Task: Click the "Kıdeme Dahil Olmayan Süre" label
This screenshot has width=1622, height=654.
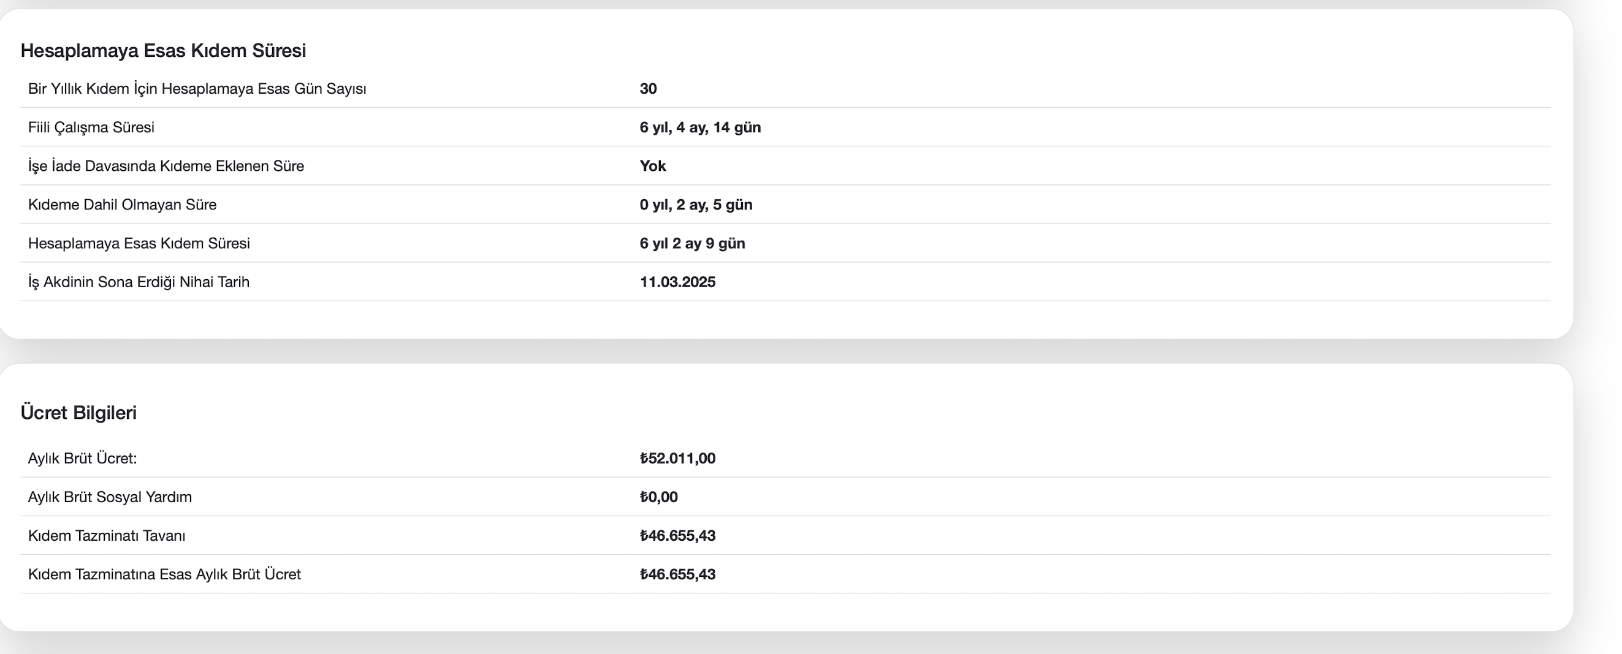Action: click(122, 205)
